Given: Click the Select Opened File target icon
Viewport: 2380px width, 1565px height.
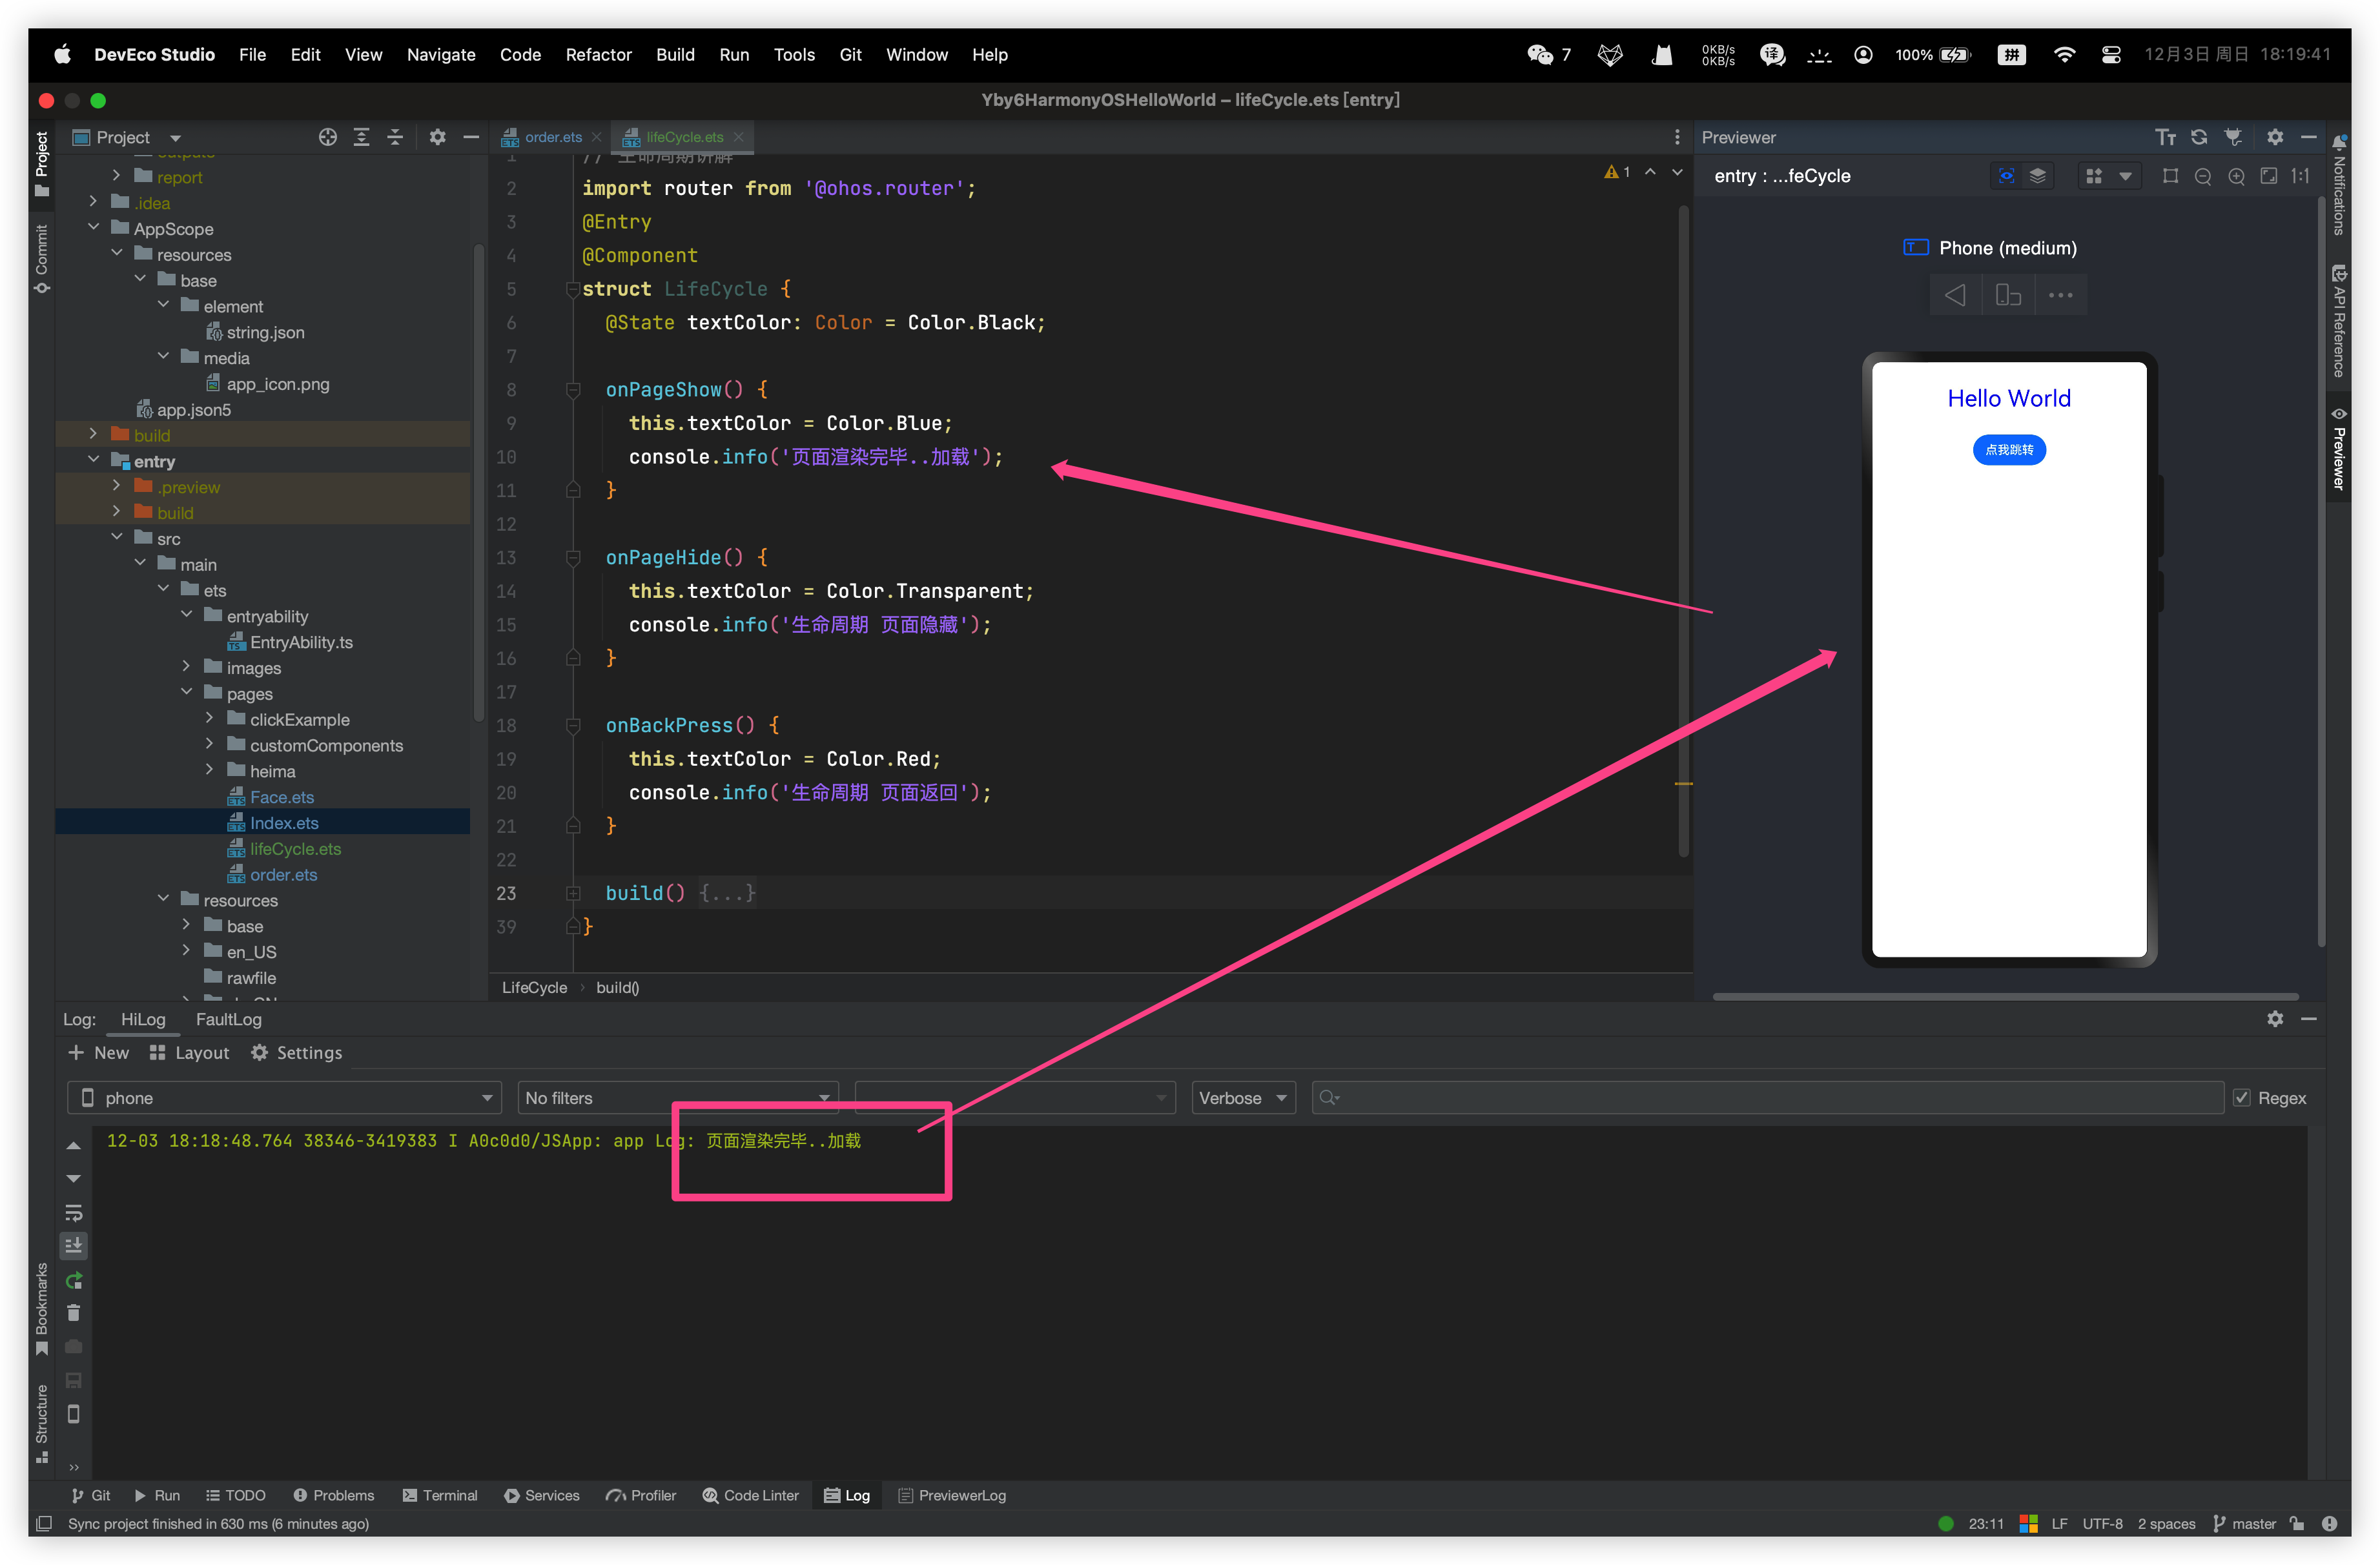Looking at the screenshot, I should point(328,137).
